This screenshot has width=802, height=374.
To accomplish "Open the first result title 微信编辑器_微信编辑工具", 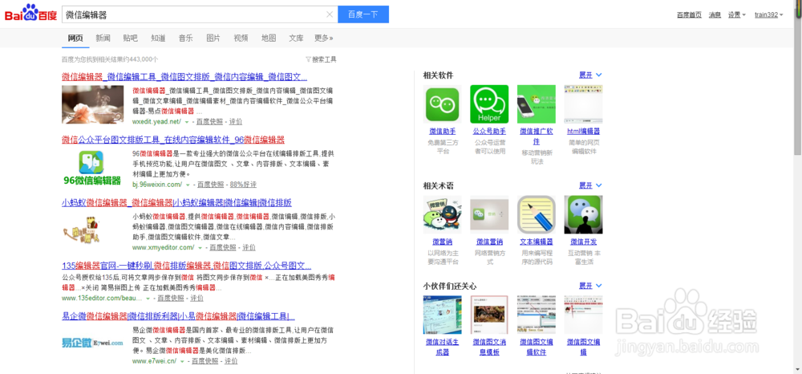I will 184,77.
